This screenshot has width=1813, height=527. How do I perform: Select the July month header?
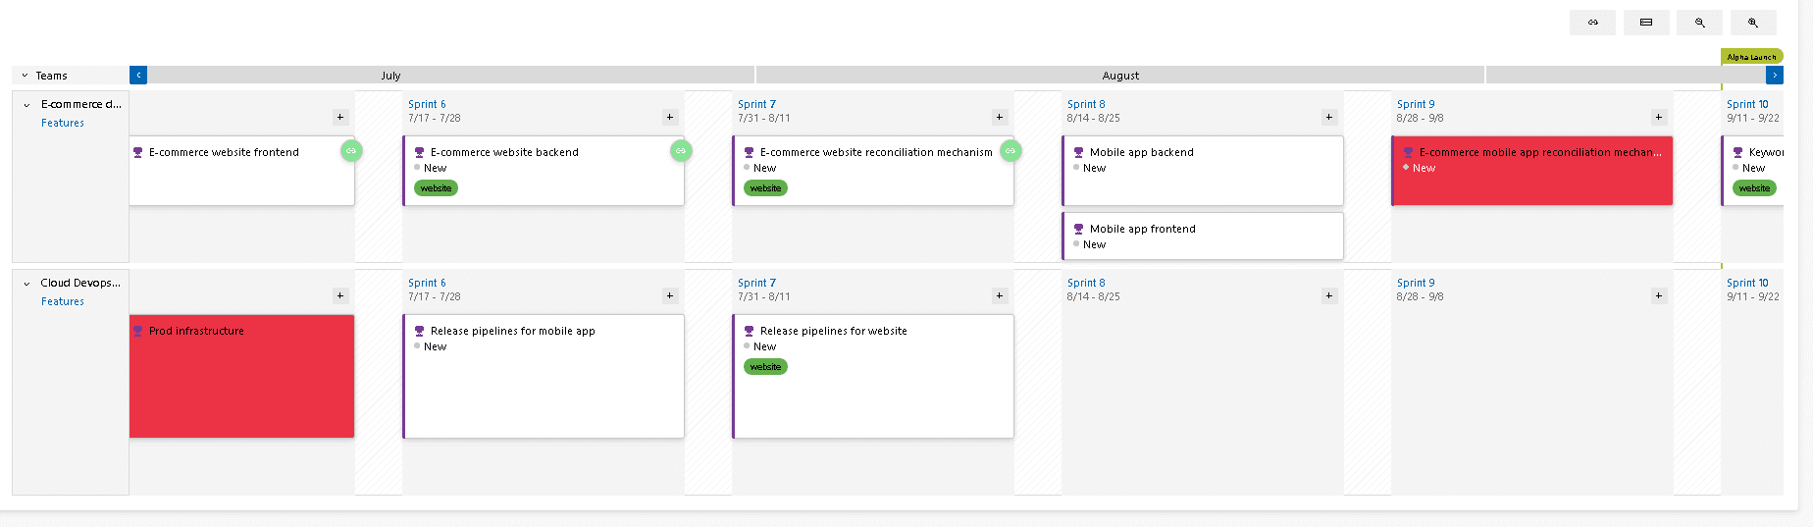coord(390,76)
